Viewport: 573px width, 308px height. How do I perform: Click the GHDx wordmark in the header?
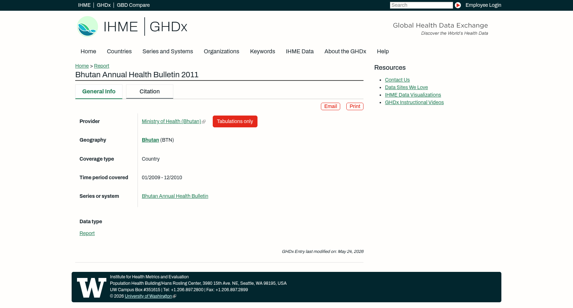[168, 27]
